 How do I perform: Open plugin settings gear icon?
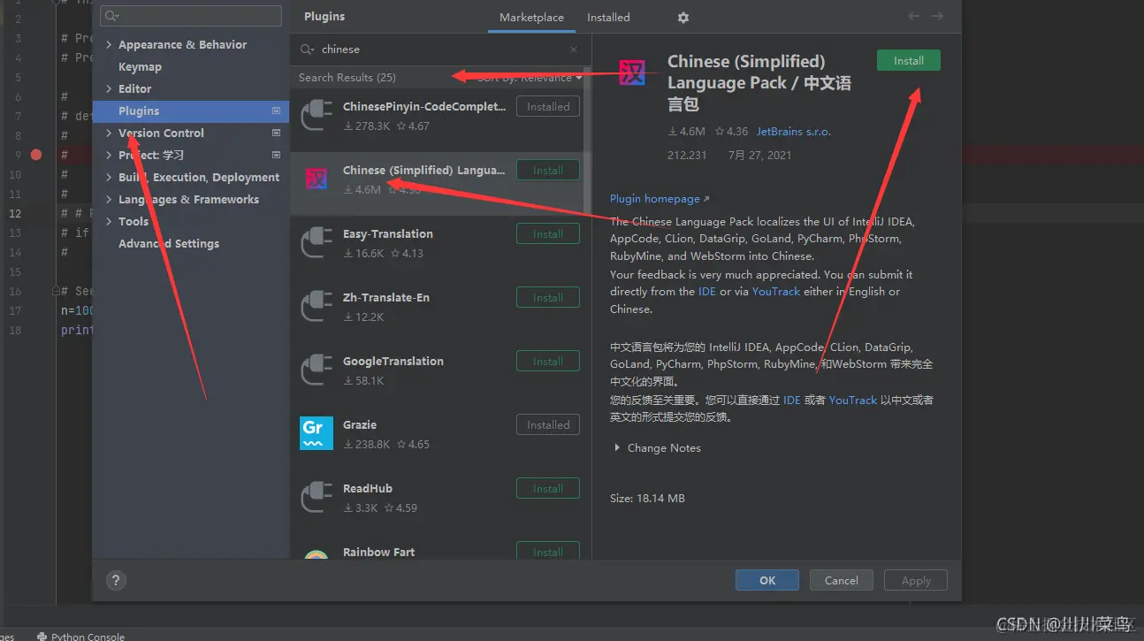pyautogui.click(x=683, y=18)
